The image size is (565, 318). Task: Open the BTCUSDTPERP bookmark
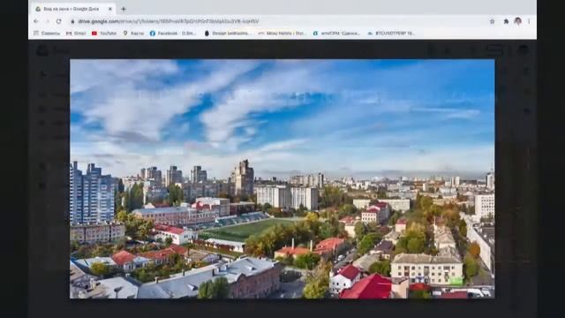click(391, 34)
